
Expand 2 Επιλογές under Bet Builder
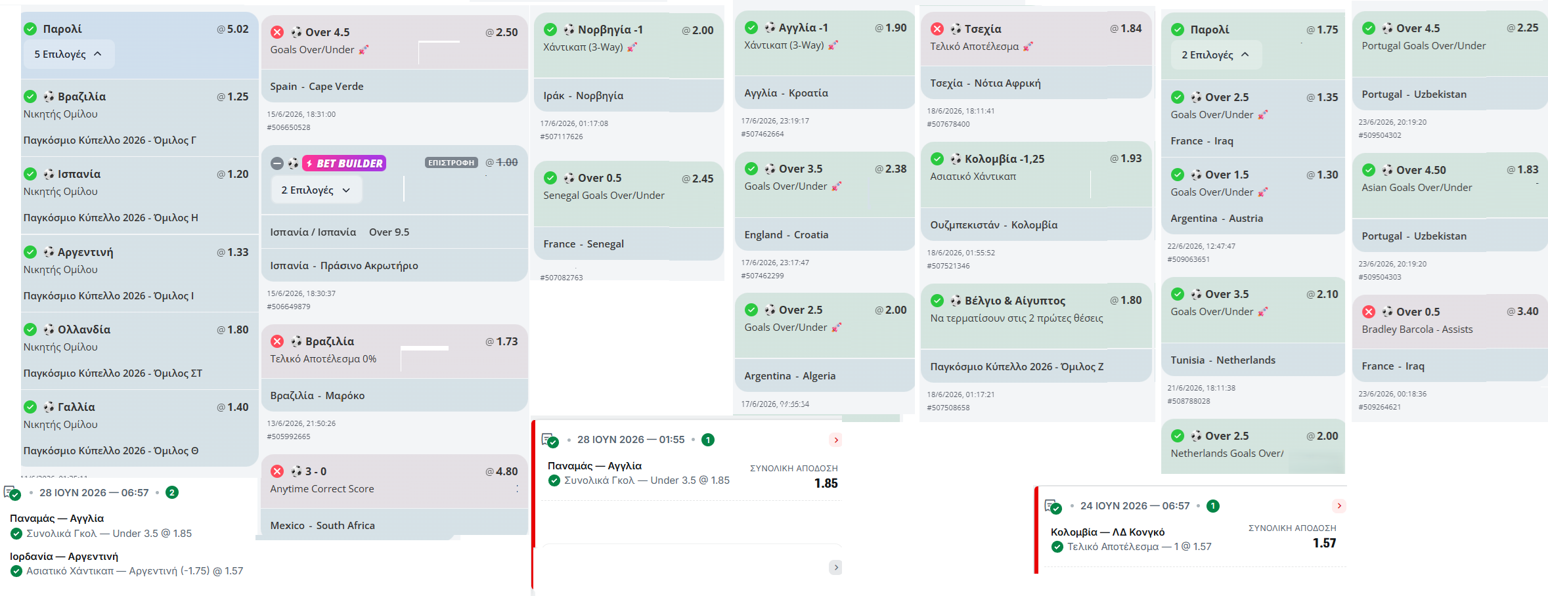tap(317, 190)
